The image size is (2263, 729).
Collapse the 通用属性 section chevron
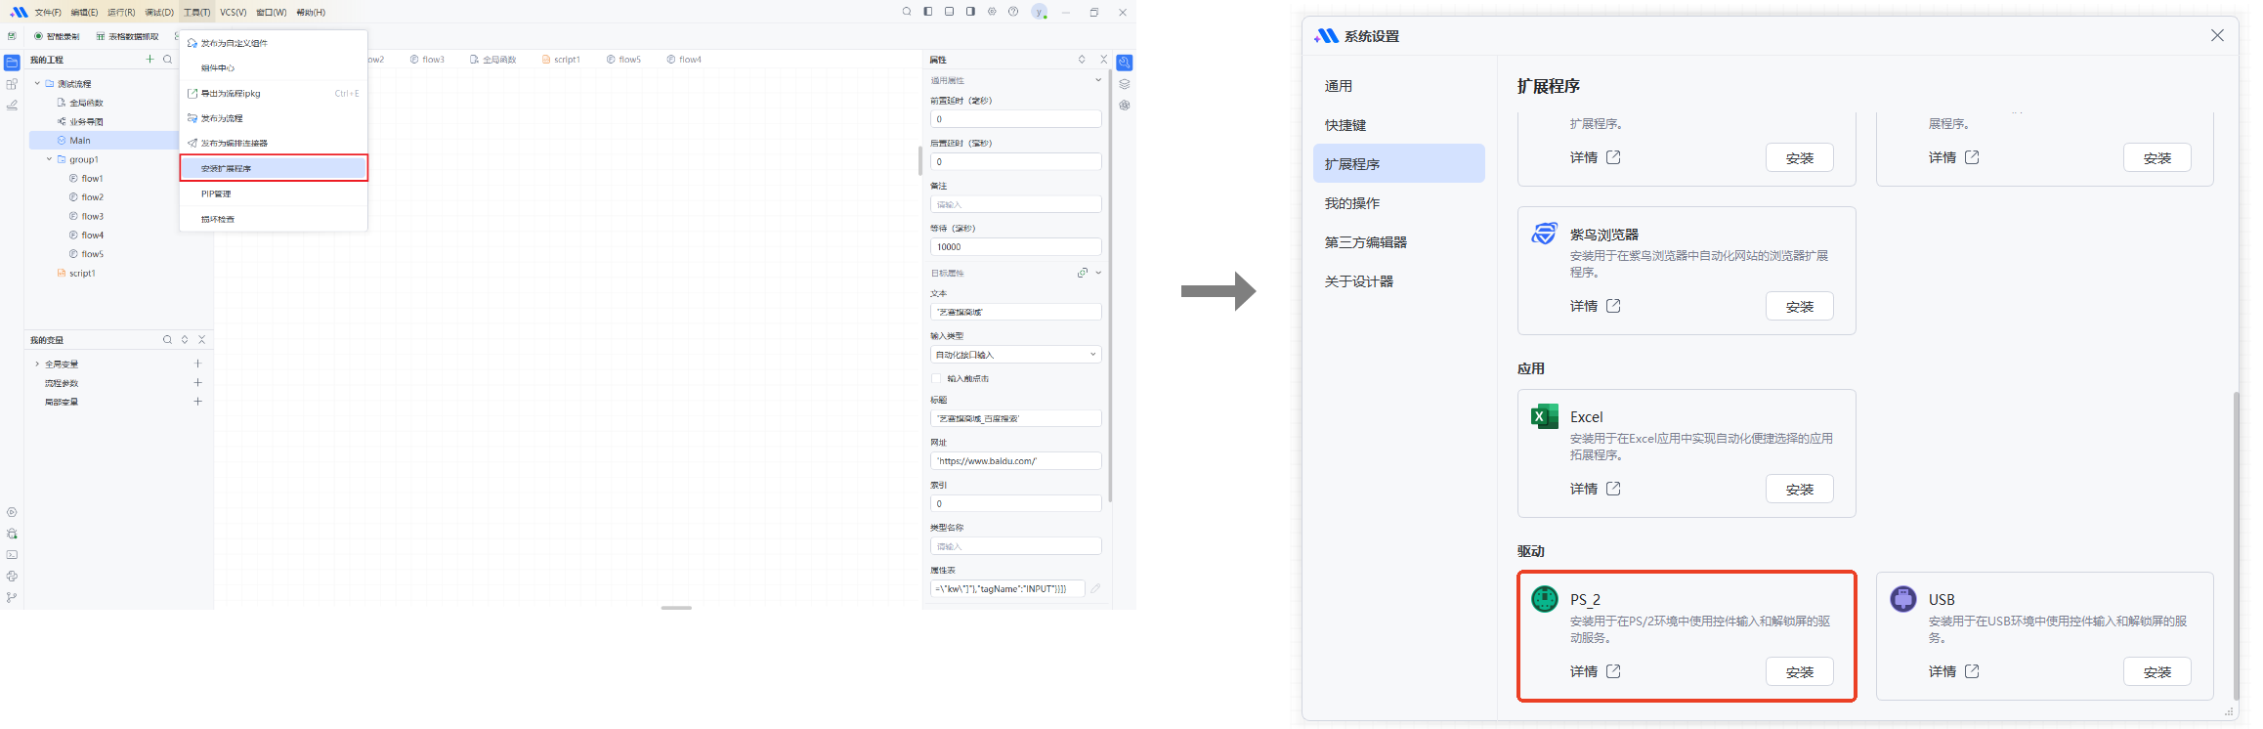pos(1098,80)
